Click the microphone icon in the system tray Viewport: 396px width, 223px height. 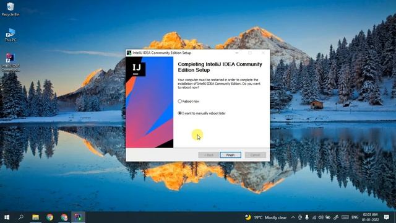[x=307, y=217]
